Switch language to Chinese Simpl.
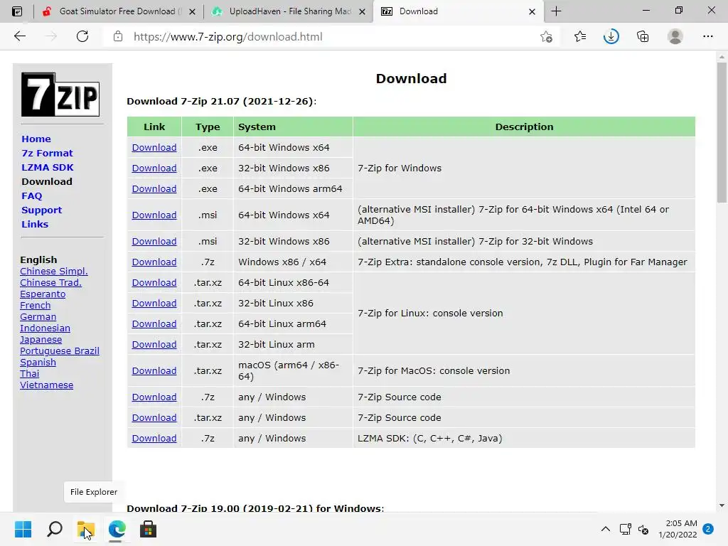 pyautogui.click(x=54, y=271)
